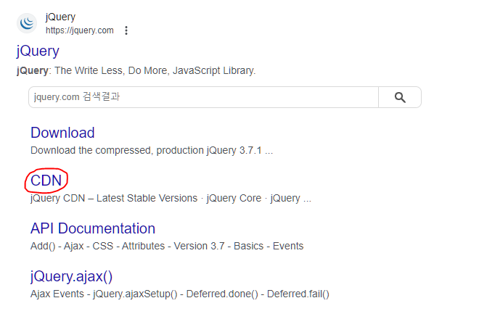The image size is (479, 327).
Task: Open the jQuery.ajax() sitelink
Action: (71, 276)
